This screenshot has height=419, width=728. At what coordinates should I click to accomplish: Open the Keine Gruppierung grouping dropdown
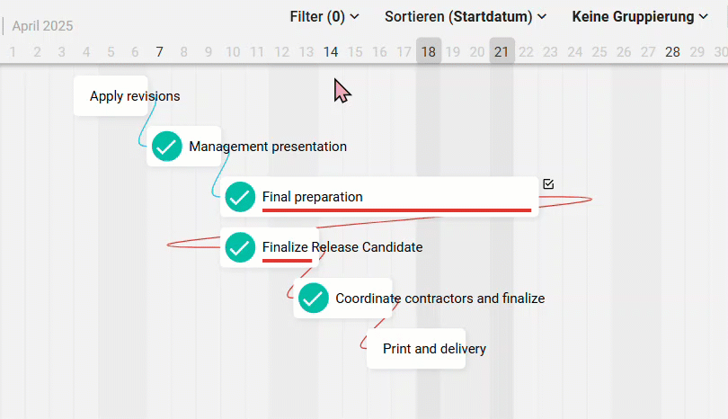(640, 17)
